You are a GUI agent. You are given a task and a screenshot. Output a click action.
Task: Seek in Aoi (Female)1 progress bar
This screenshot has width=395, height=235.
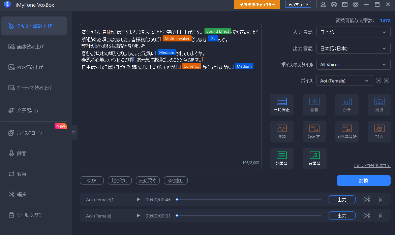(249, 199)
